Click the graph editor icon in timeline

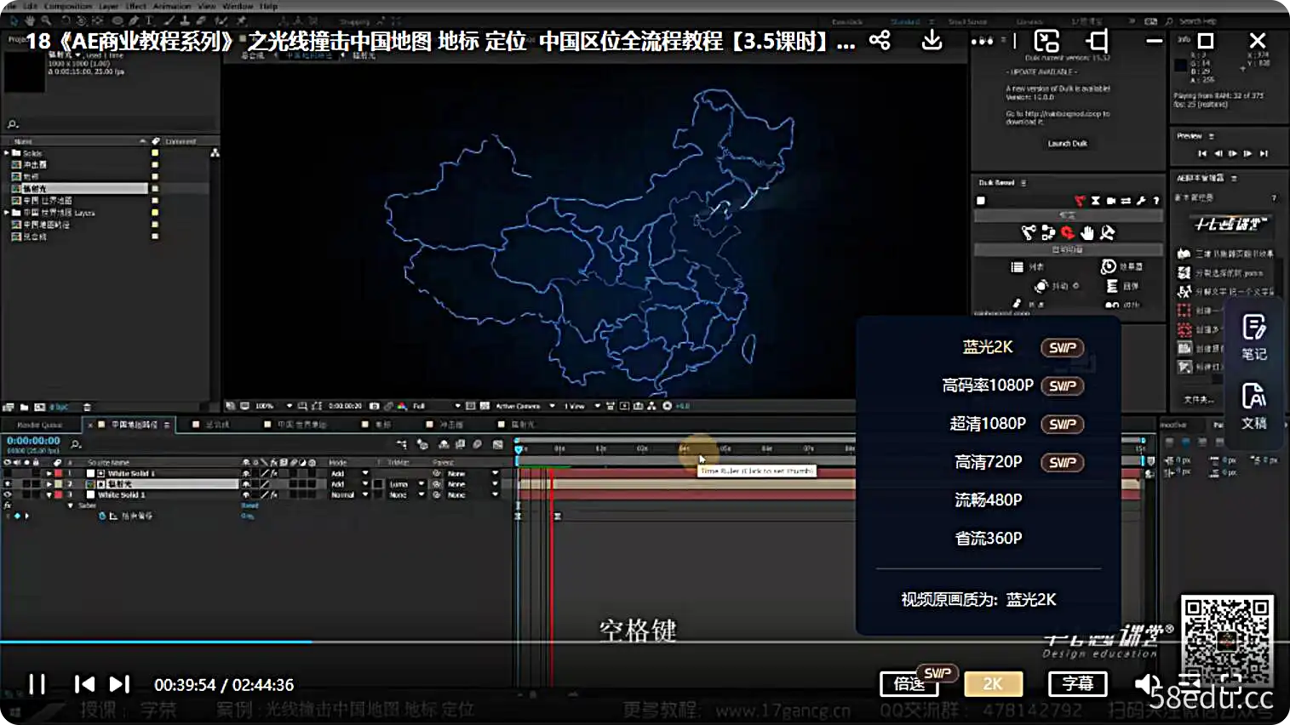click(x=498, y=444)
